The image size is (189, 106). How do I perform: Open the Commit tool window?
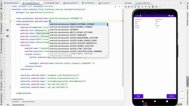(x=1, y=16)
